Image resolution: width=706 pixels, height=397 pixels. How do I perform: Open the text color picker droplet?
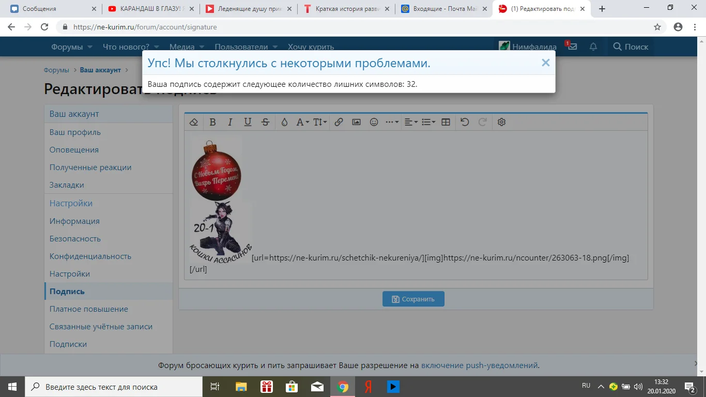[x=284, y=122]
